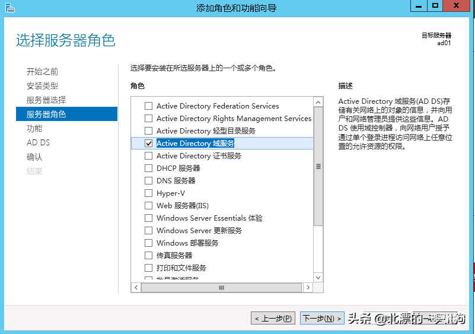Enable Windows Server 更新服务 checkbox
The width and height of the screenshot is (475, 334).
pos(148,230)
